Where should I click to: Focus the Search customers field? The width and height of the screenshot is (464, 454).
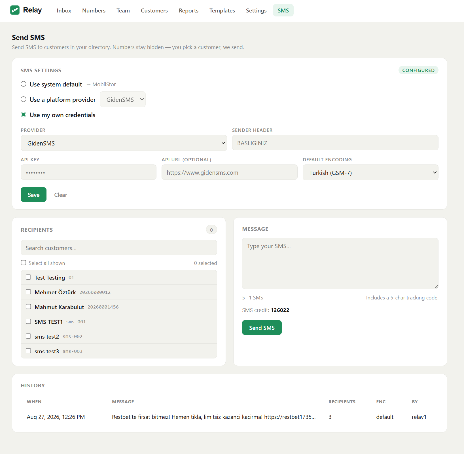point(119,248)
